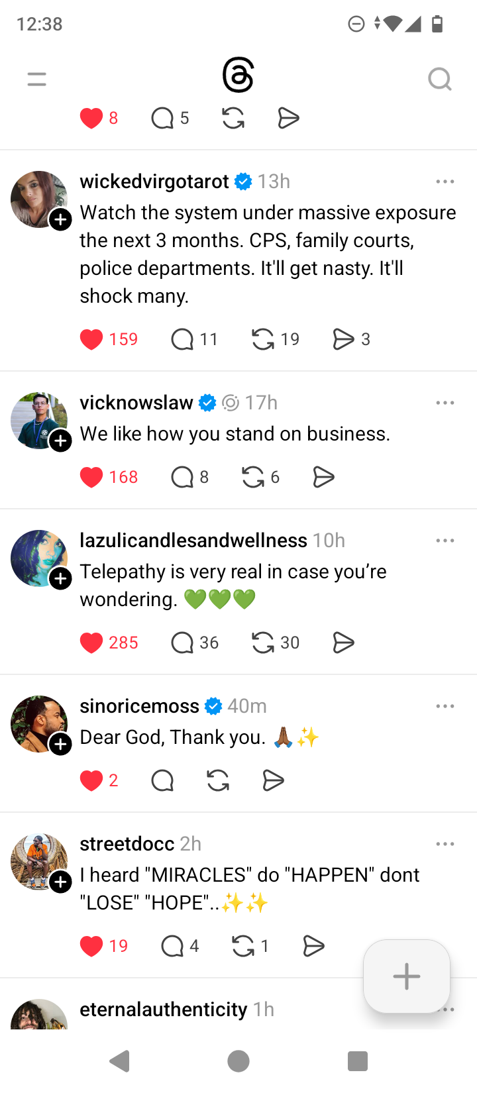Toggle like on vicknowslaw post
The height and width of the screenshot is (1093, 477).
[91, 477]
